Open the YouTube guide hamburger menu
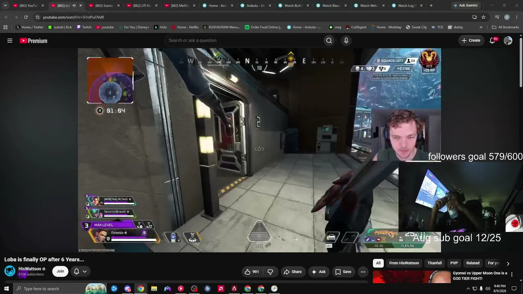Screen dimensions: 523x294 10,40
